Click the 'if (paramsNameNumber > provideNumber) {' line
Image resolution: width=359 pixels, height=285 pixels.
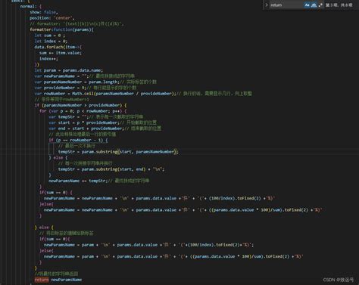click(x=81, y=105)
